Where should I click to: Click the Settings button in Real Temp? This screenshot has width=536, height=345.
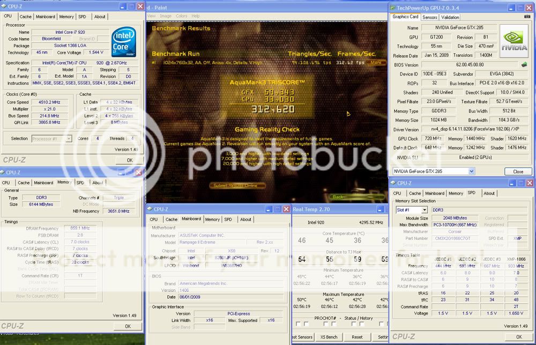[381, 337]
